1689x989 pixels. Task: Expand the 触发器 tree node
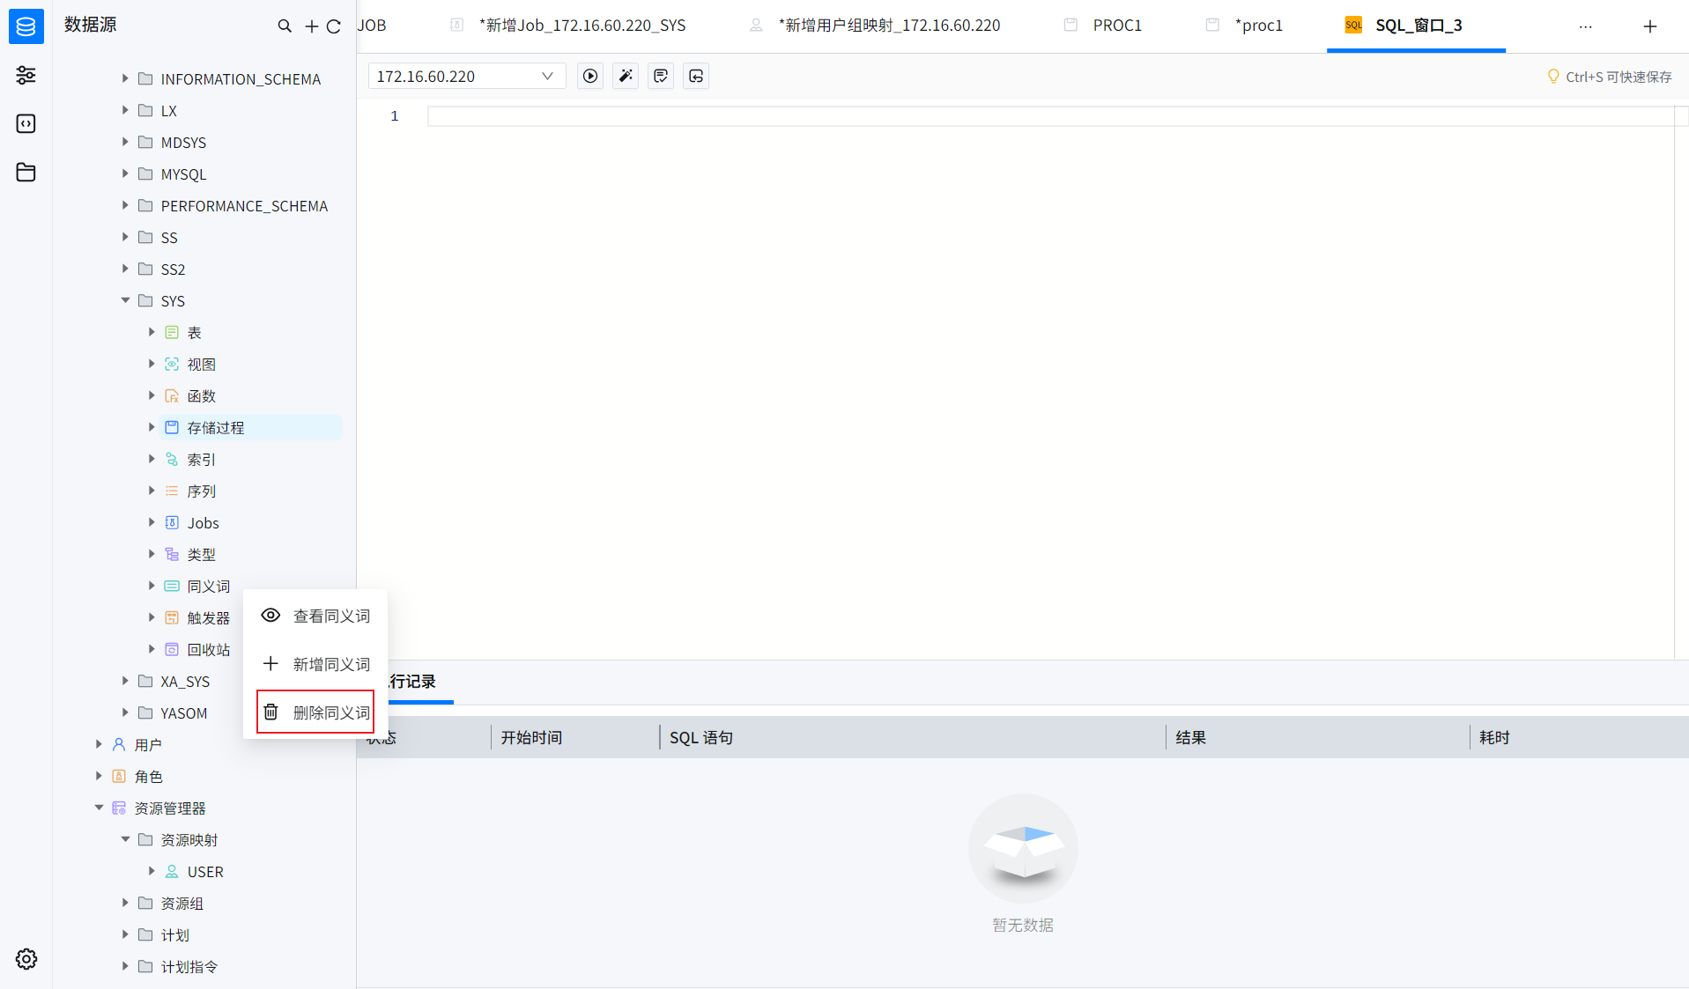152,617
